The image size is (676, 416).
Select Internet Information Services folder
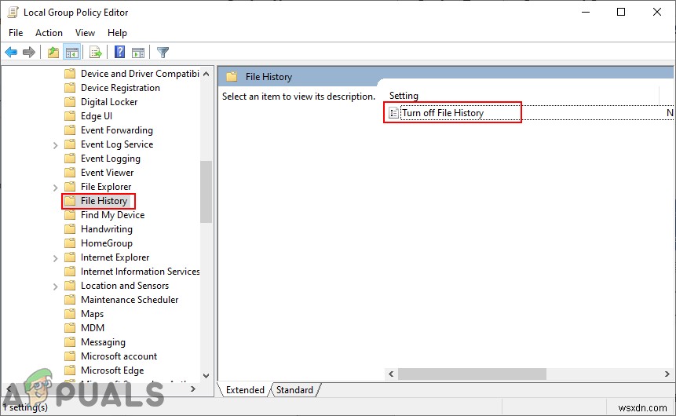click(140, 272)
